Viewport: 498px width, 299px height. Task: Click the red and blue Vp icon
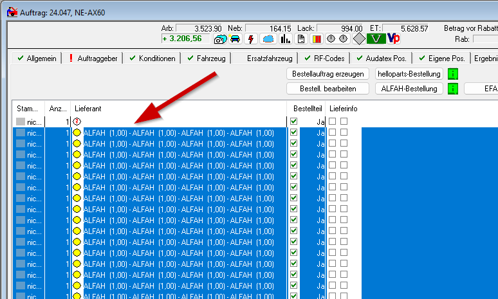394,39
